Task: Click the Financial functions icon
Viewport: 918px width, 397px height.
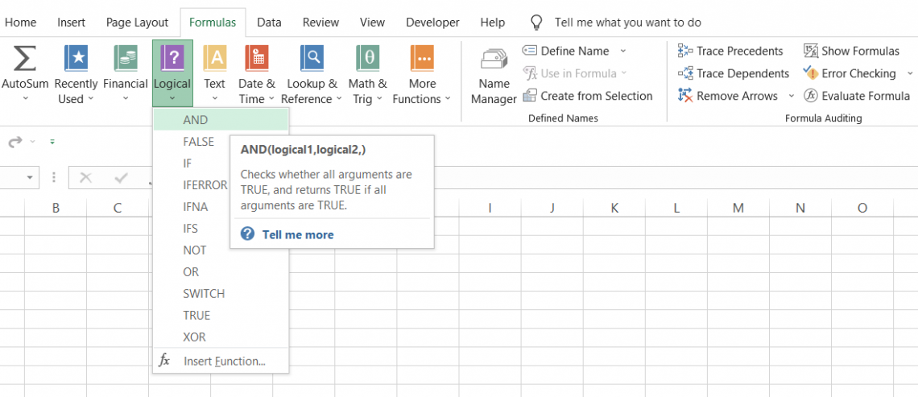Action: pyautogui.click(x=125, y=59)
